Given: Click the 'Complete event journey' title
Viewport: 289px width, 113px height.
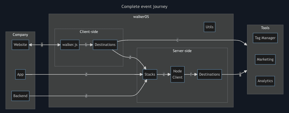Looking at the screenshot, I should click(x=144, y=7).
